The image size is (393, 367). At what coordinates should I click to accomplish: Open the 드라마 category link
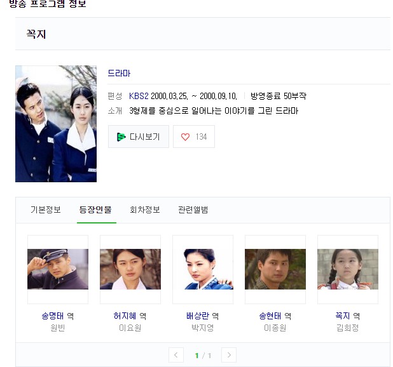[x=119, y=73]
